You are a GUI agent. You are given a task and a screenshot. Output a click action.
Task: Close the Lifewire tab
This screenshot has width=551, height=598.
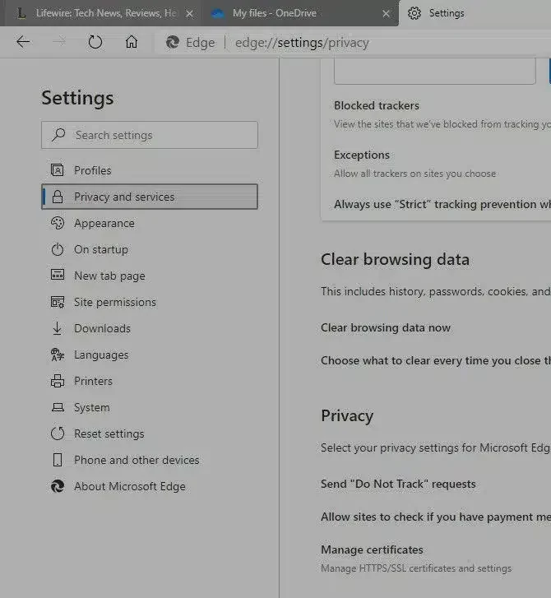pos(189,14)
